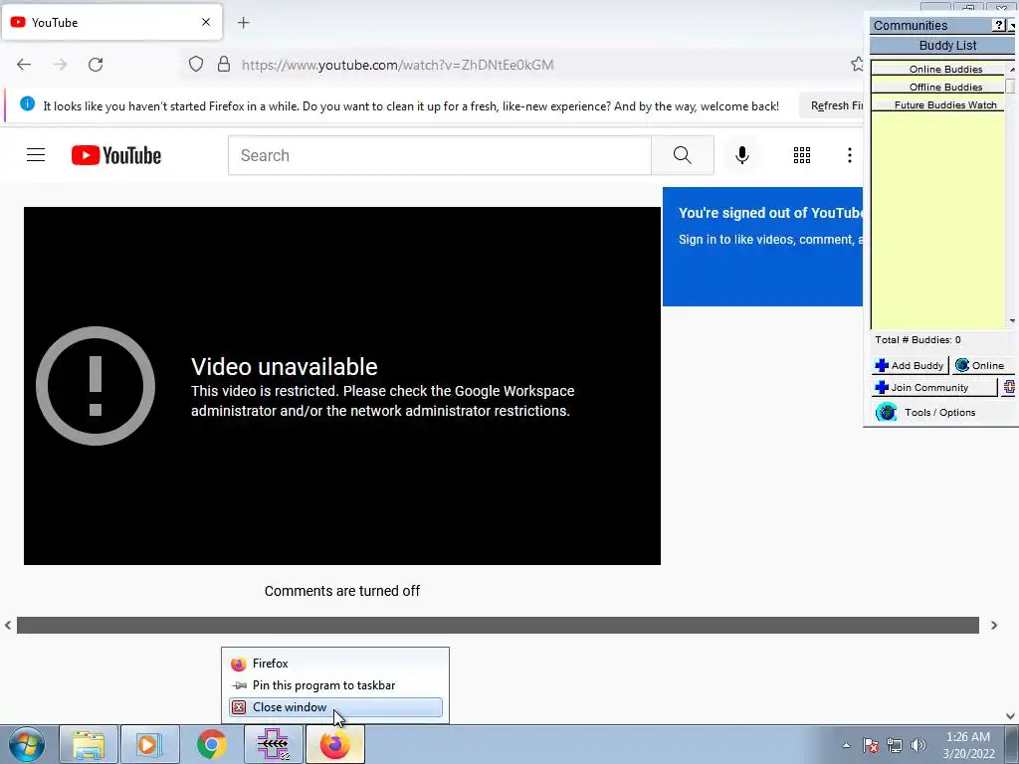Open Windows Media Player taskbar icon

point(149,744)
